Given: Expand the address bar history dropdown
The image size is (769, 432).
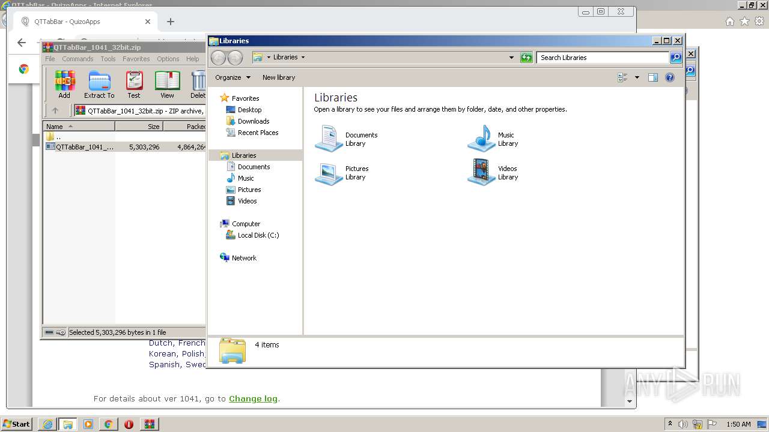Looking at the screenshot, I should click(511, 58).
